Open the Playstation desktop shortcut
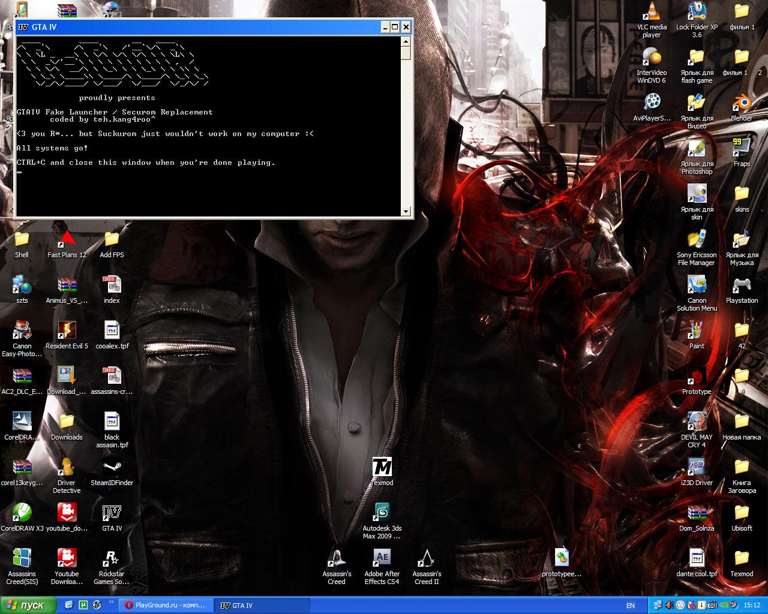This screenshot has height=614, width=768. (x=742, y=289)
